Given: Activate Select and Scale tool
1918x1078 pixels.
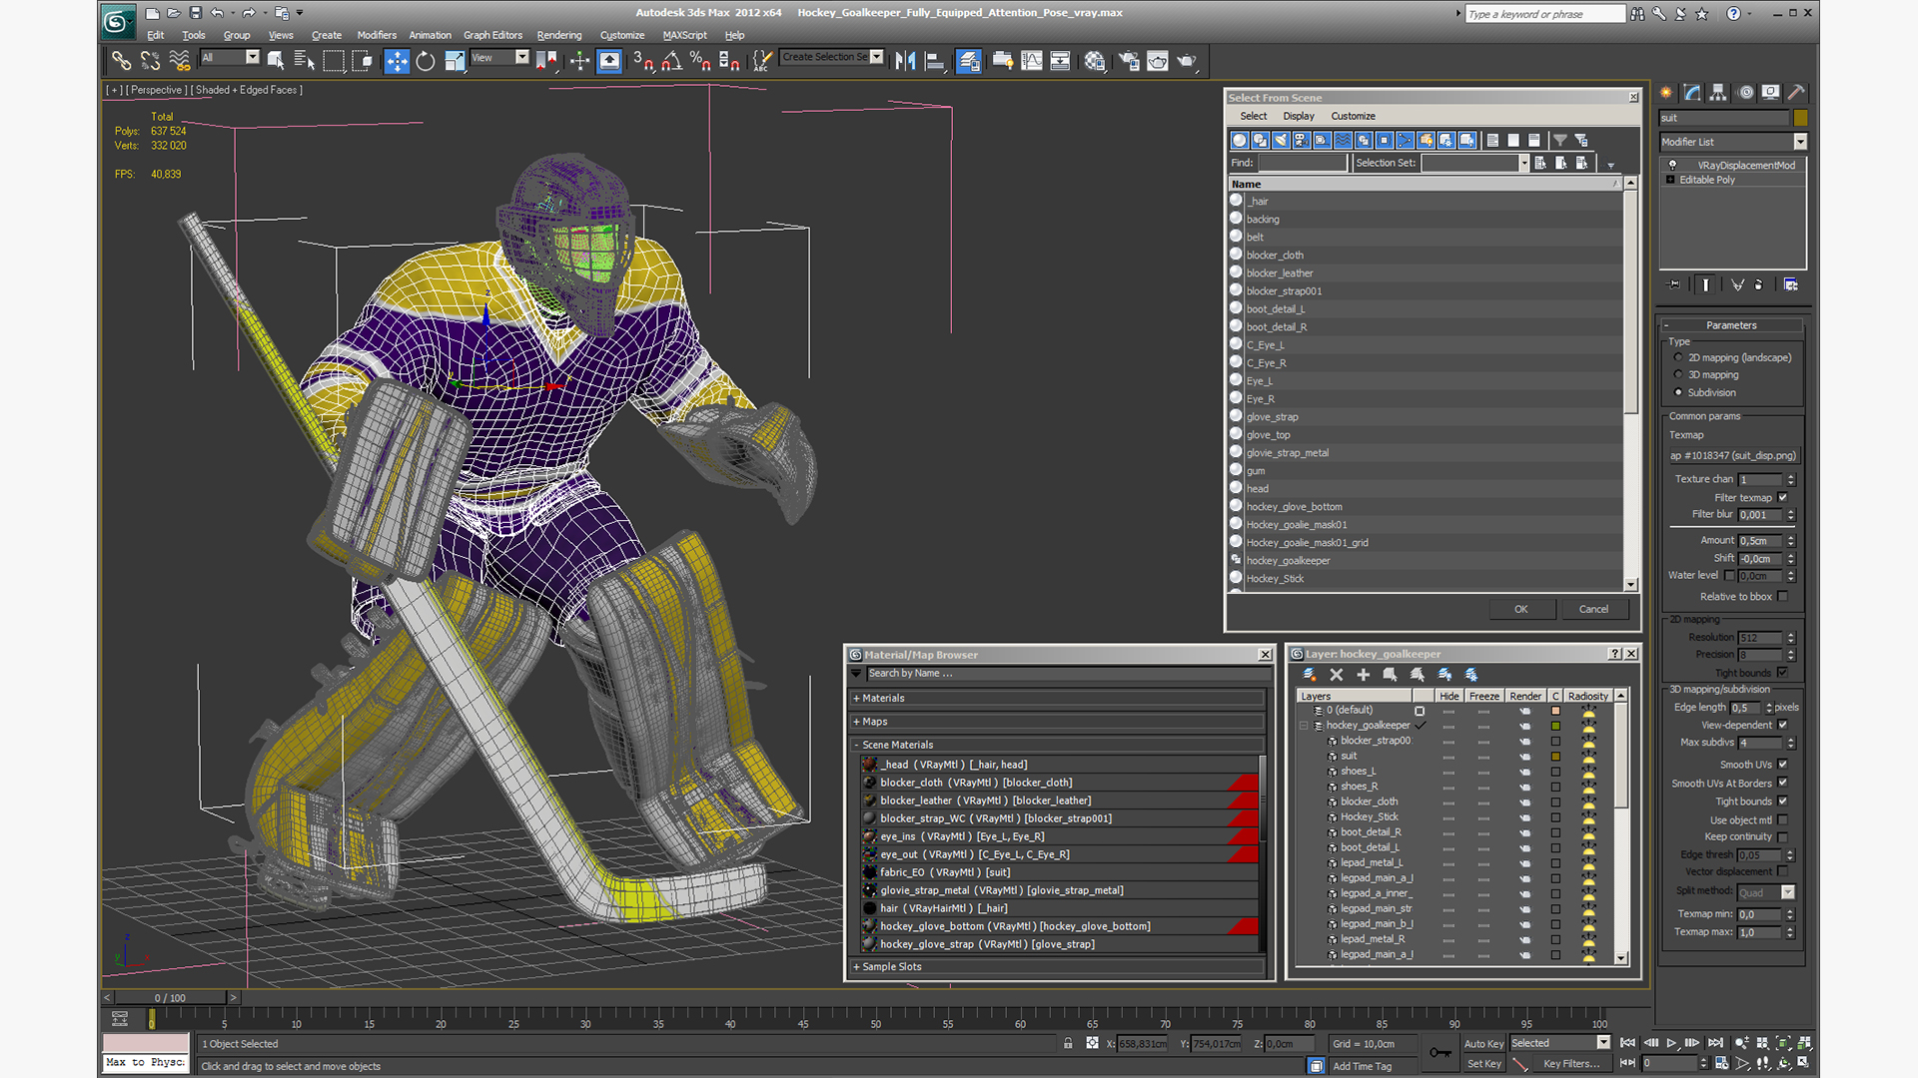Looking at the screenshot, I should (x=455, y=61).
